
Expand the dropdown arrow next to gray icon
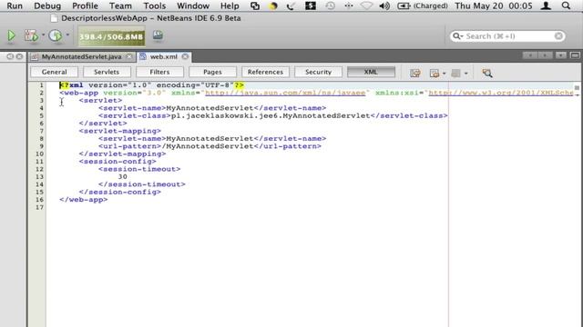(465, 74)
